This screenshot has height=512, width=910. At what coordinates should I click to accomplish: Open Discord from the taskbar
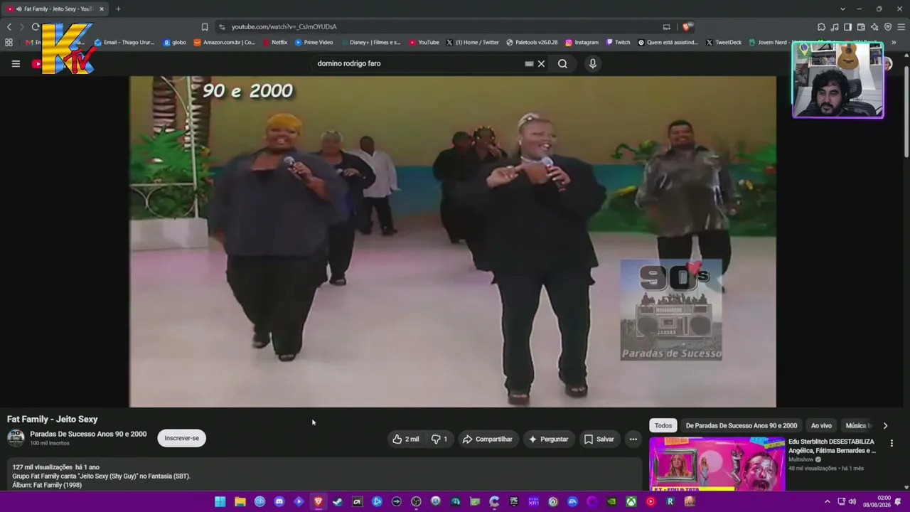tap(279, 502)
